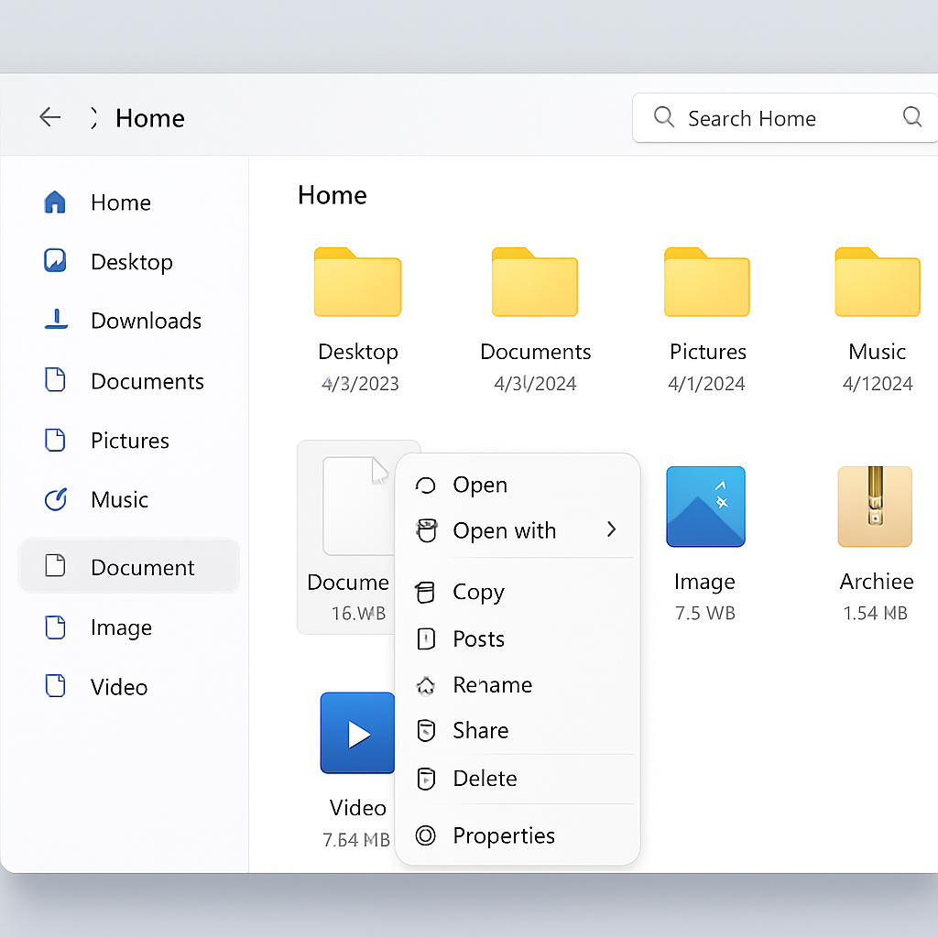The image size is (938, 938).
Task: Click the Docume file name label
Action: pyautogui.click(x=348, y=582)
